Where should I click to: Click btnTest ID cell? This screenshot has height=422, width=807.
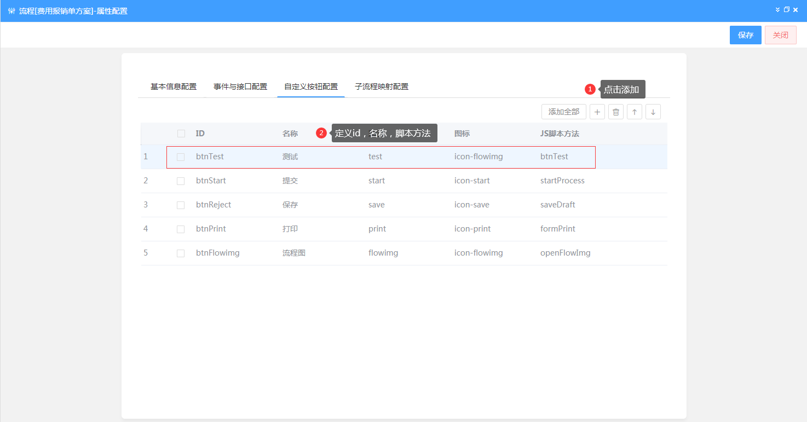tap(210, 157)
